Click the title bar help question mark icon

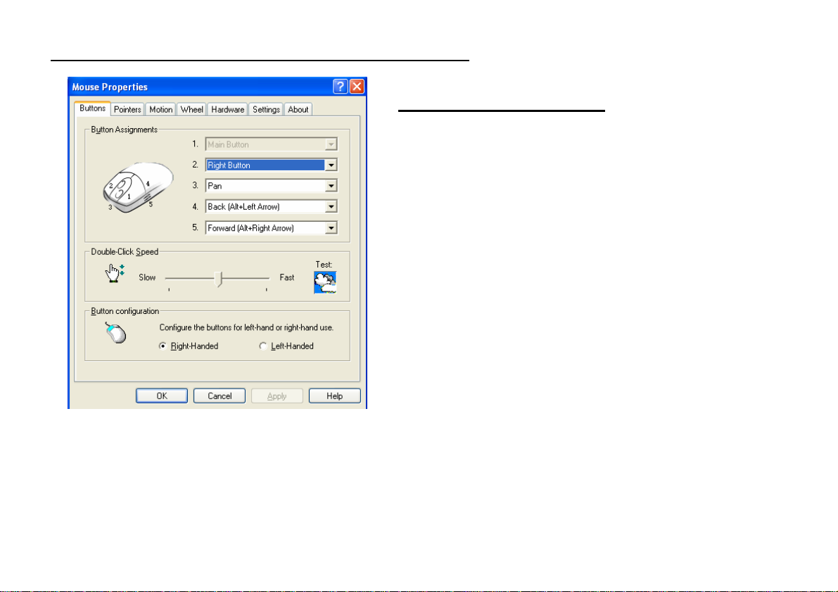341,87
